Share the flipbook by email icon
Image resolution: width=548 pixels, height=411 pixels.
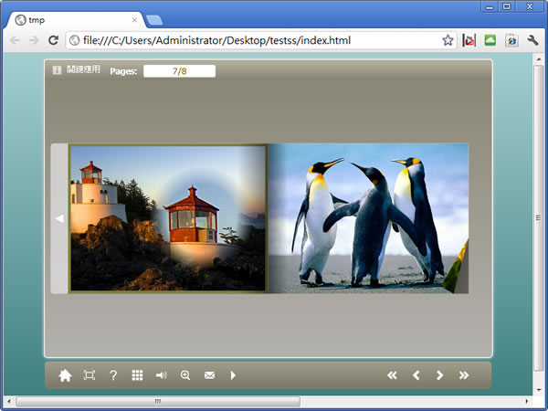point(209,375)
